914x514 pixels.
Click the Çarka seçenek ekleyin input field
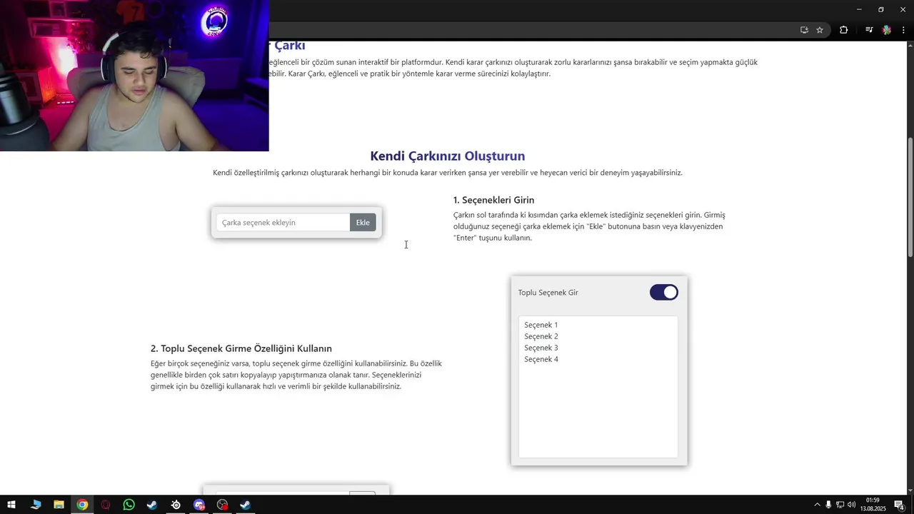click(x=283, y=223)
